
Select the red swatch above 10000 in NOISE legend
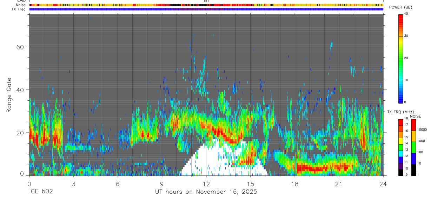coord(413,125)
